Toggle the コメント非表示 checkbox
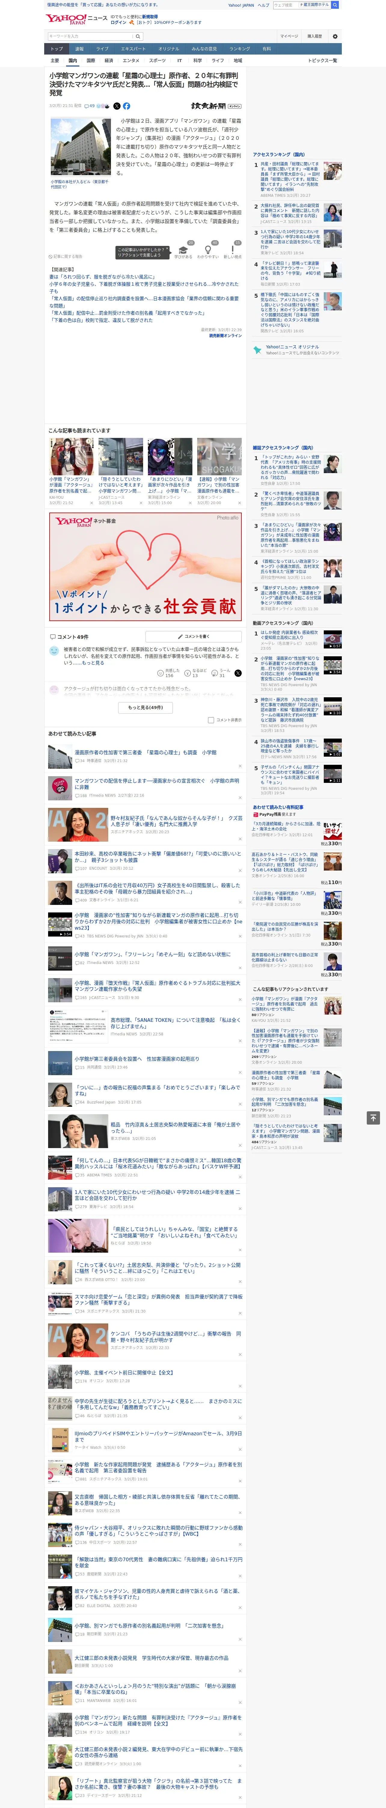The height and width of the screenshot is (1808, 386). [x=211, y=720]
